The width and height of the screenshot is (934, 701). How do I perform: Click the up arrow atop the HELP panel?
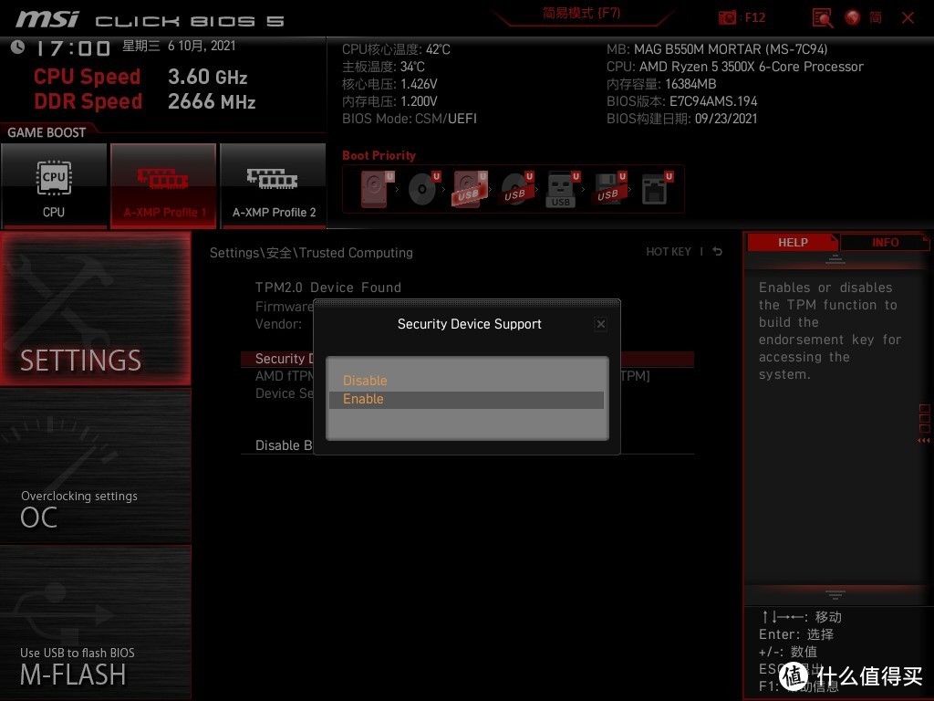(835, 257)
